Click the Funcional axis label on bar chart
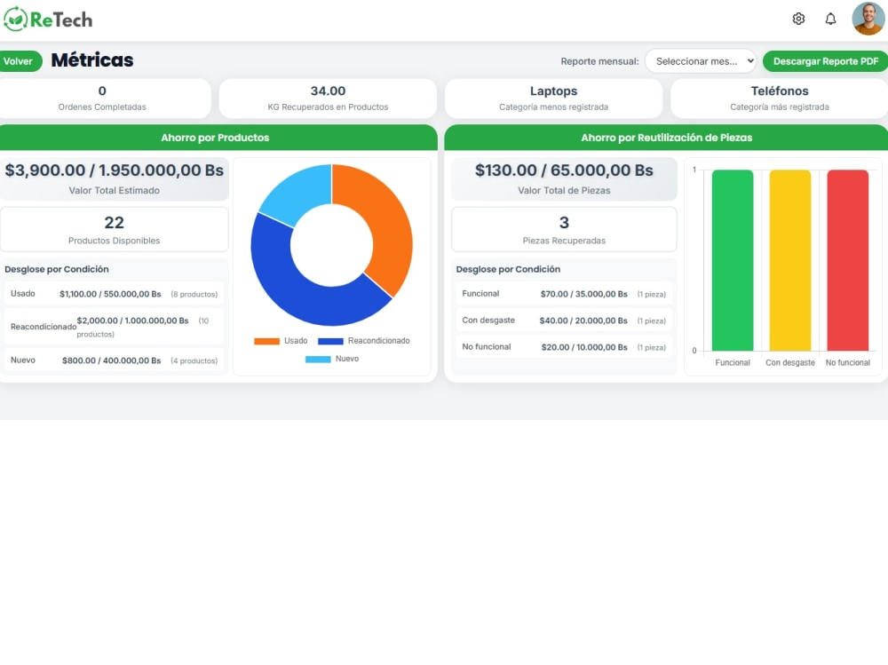Viewport: 888px width, 665px height. pos(733,362)
